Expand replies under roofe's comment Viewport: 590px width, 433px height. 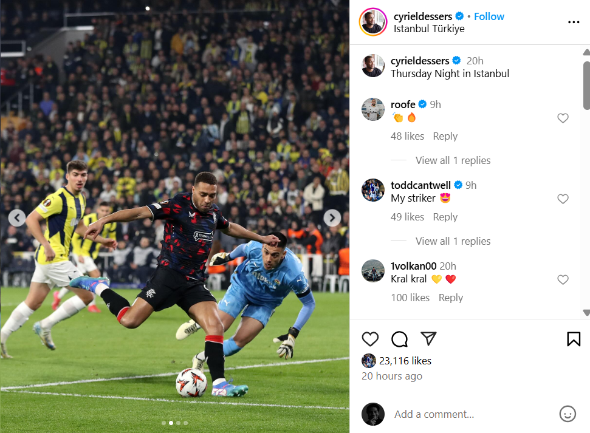coord(453,160)
